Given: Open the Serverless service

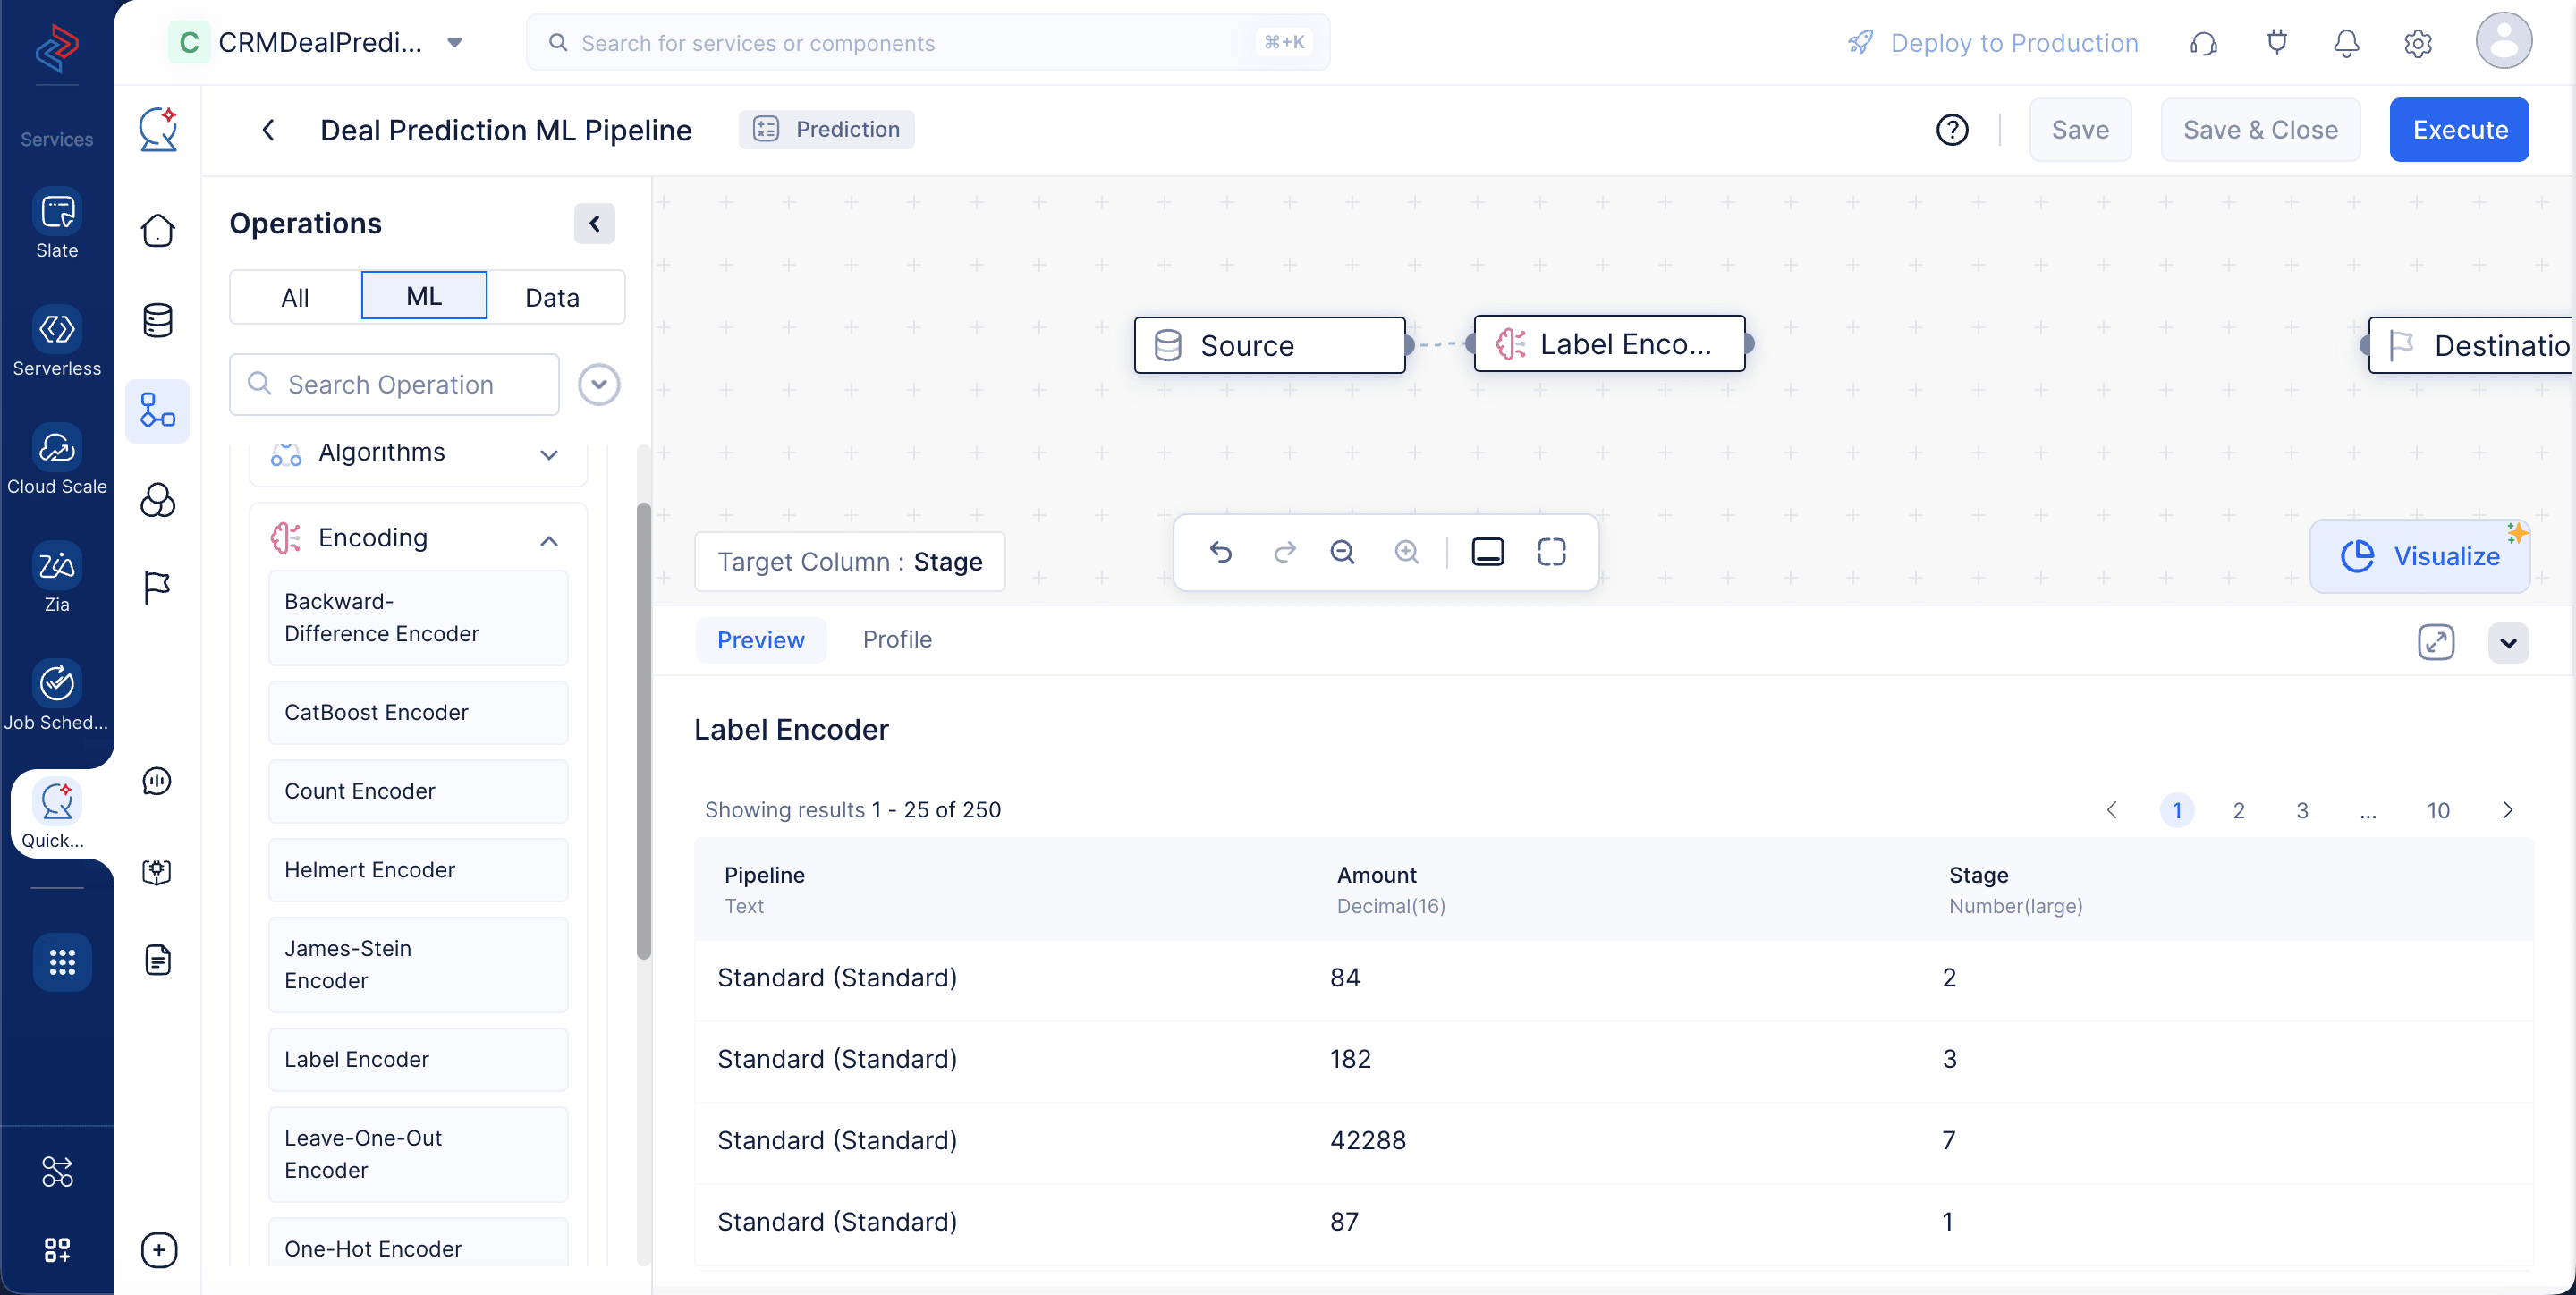Looking at the screenshot, I should (x=57, y=342).
